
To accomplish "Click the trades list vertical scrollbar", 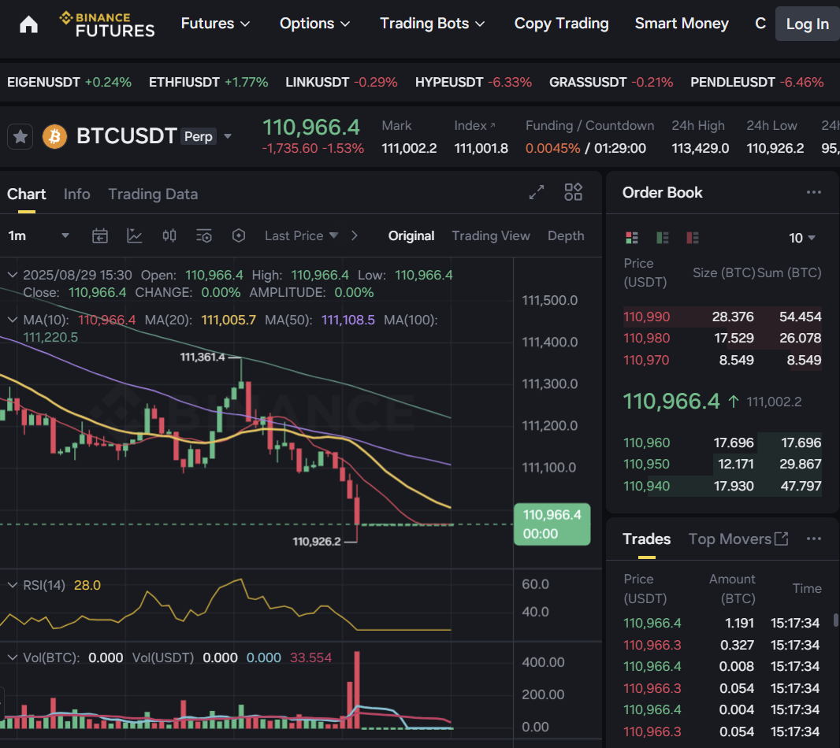I will click(835, 620).
